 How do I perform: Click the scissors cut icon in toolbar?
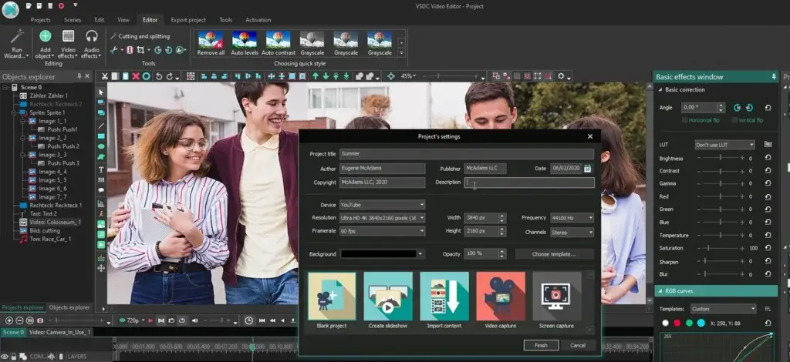point(105,76)
